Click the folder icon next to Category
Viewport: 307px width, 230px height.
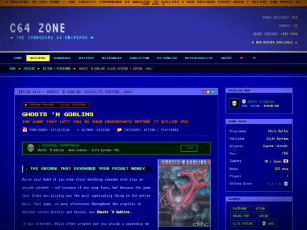point(119,129)
